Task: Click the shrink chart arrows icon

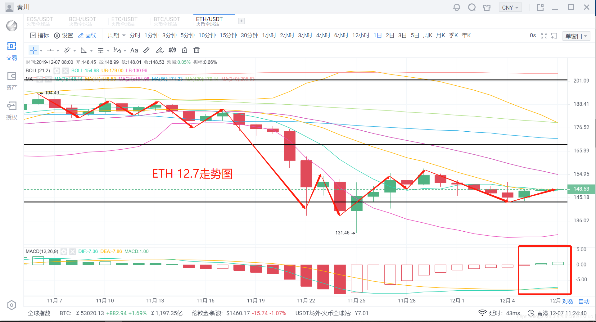Action: [x=544, y=36]
